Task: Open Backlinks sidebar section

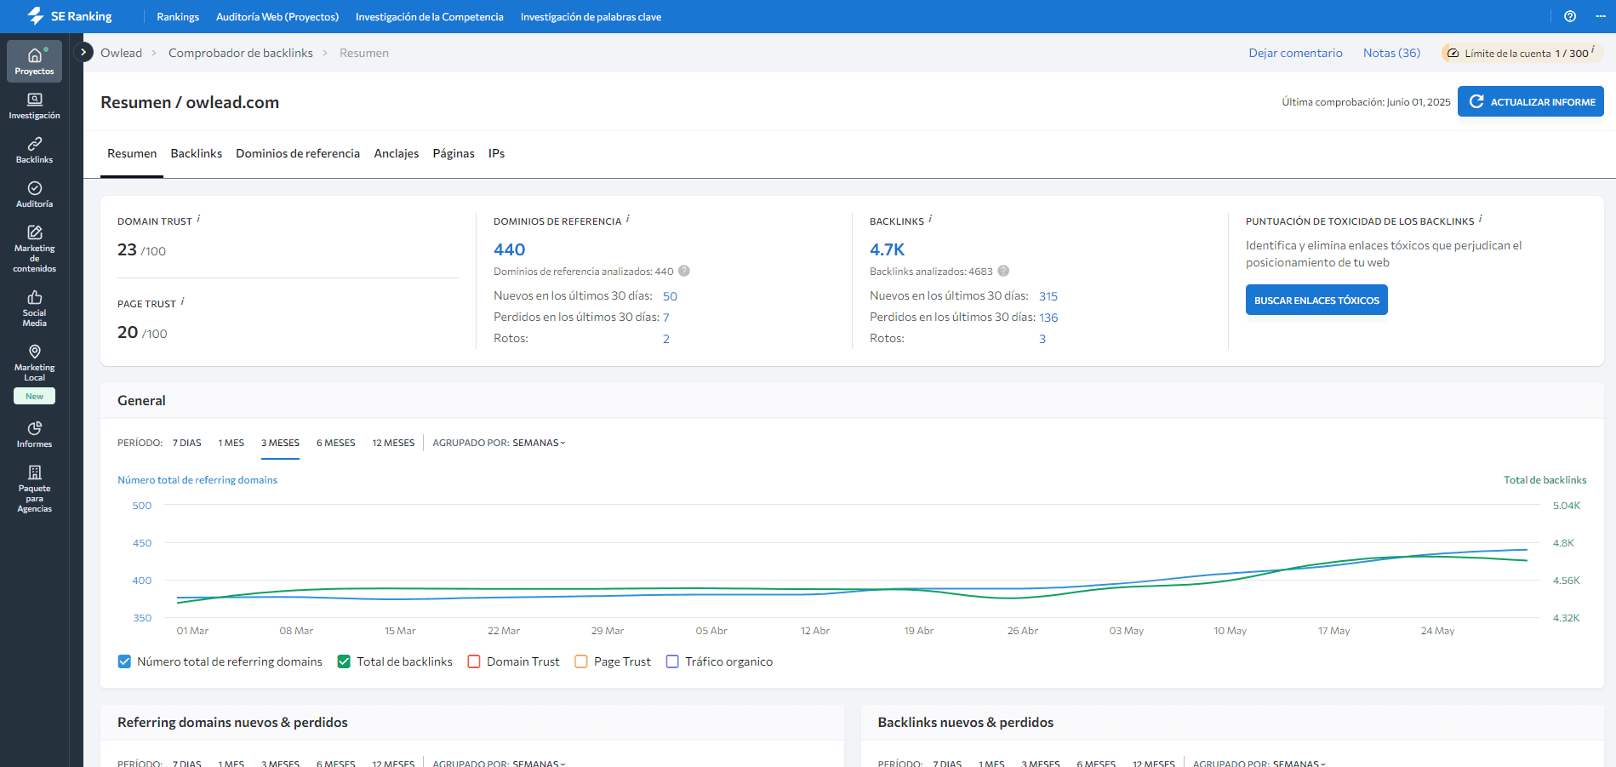Action: click(34, 150)
